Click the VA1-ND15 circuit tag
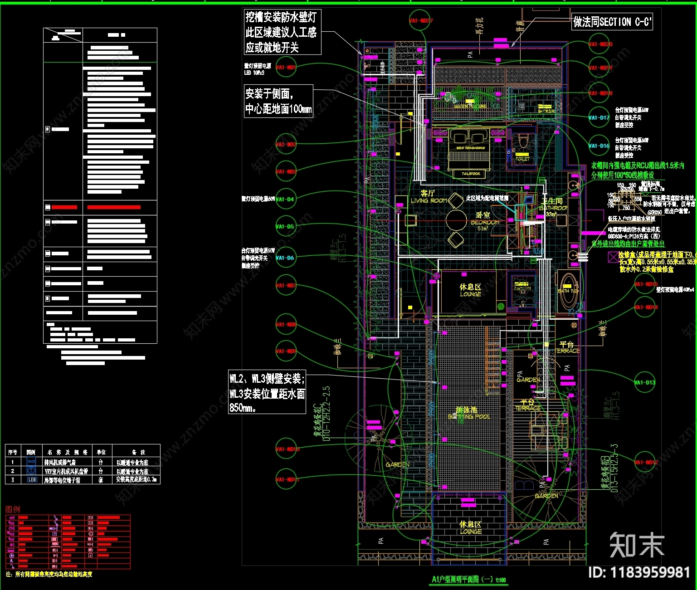Viewport: 697px width, 590px height. pos(645,284)
